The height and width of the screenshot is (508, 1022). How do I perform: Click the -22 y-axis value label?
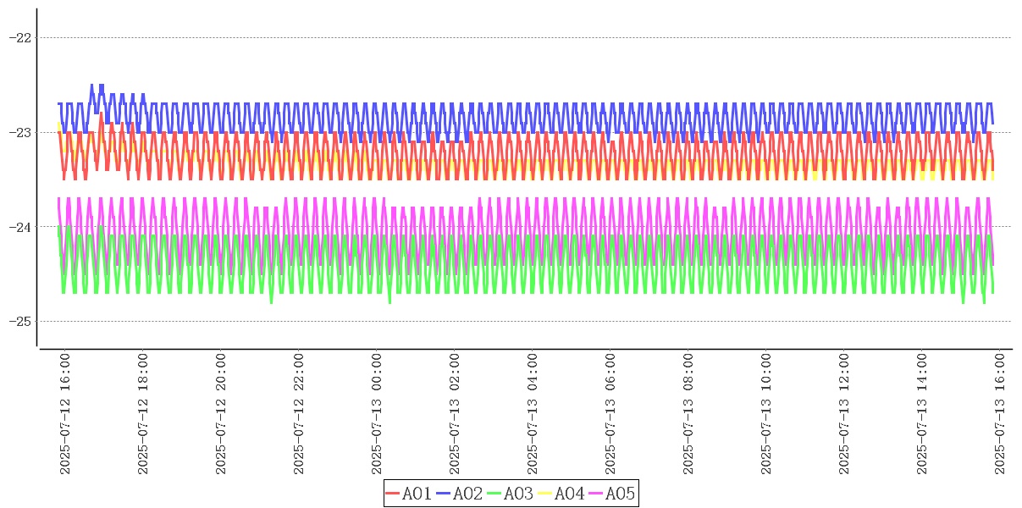(19, 38)
